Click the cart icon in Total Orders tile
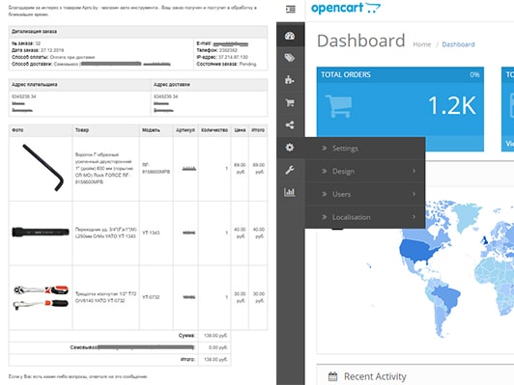The image size is (514, 385). click(x=338, y=106)
